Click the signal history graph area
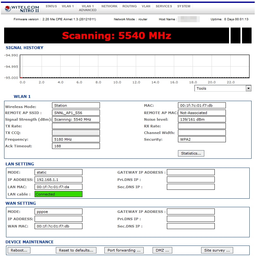 pyautogui.click(x=135, y=66)
